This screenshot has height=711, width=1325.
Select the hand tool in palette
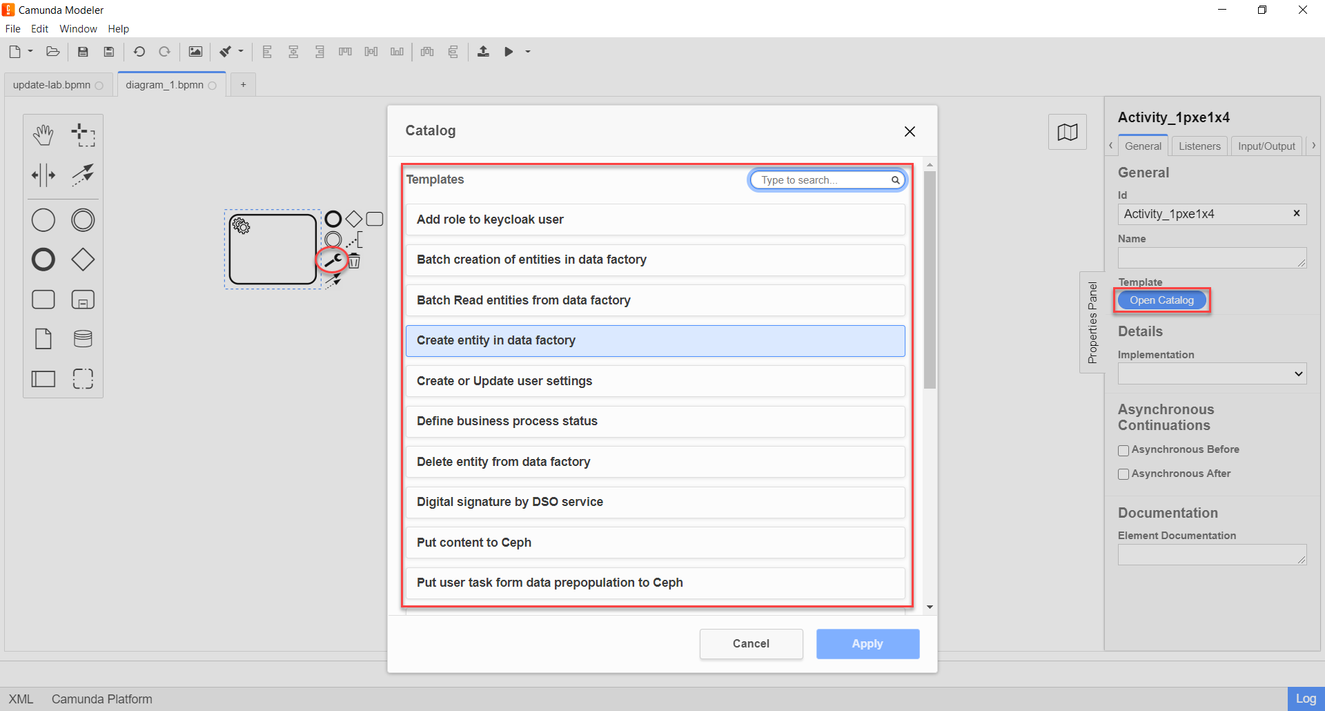click(43, 135)
